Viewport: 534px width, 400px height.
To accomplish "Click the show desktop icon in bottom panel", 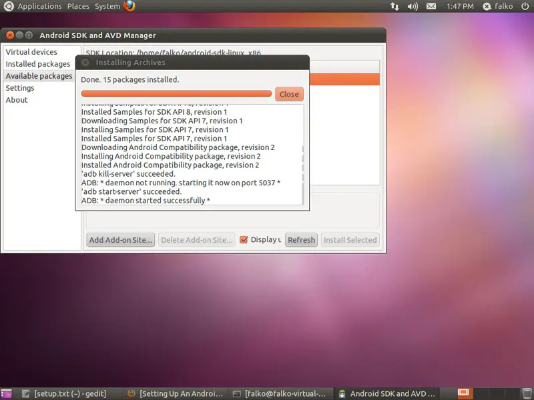I will pos(6,393).
